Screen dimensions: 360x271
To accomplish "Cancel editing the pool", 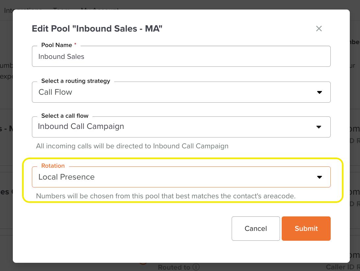I will tap(256, 229).
